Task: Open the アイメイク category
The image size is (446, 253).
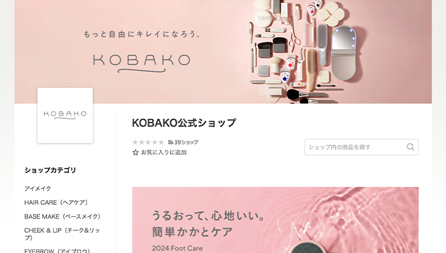Action: pyautogui.click(x=37, y=188)
